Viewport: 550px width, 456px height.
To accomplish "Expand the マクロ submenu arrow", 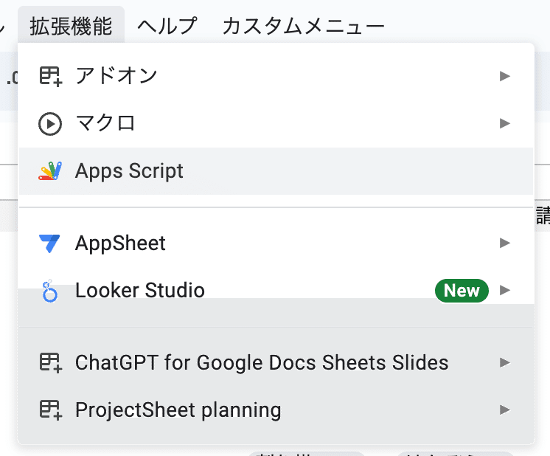I will click(x=505, y=123).
